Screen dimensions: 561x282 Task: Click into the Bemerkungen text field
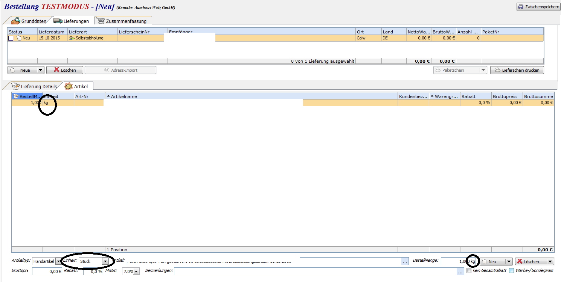(x=315, y=271)
